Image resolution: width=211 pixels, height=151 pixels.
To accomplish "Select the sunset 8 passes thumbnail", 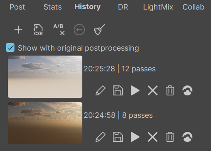I will click(45, 123).
